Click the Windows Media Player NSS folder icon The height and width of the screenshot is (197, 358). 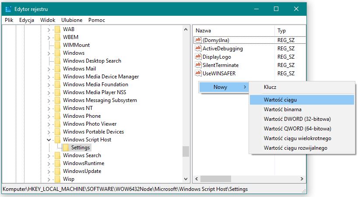point(57,92)
